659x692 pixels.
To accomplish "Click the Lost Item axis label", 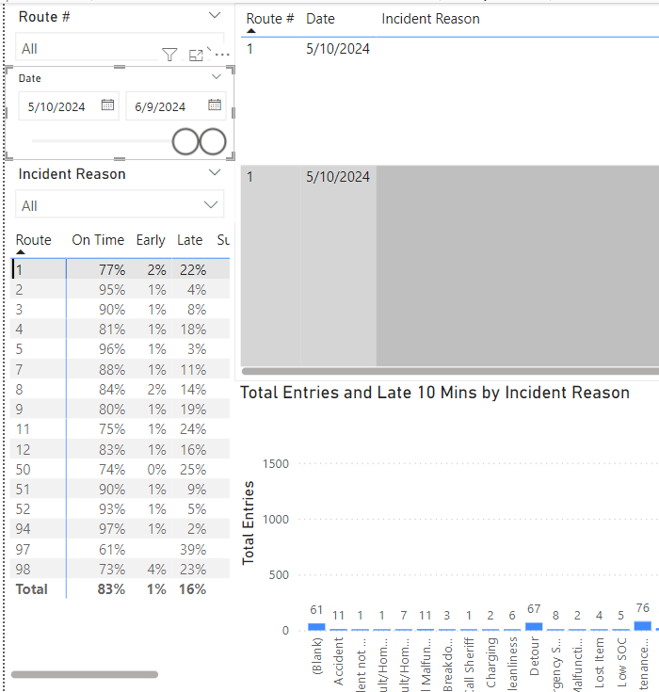I will point(599,663).
